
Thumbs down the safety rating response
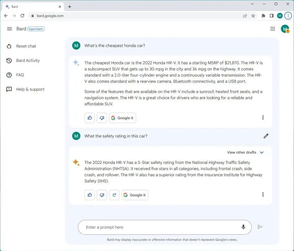click(x=102, y=195)
